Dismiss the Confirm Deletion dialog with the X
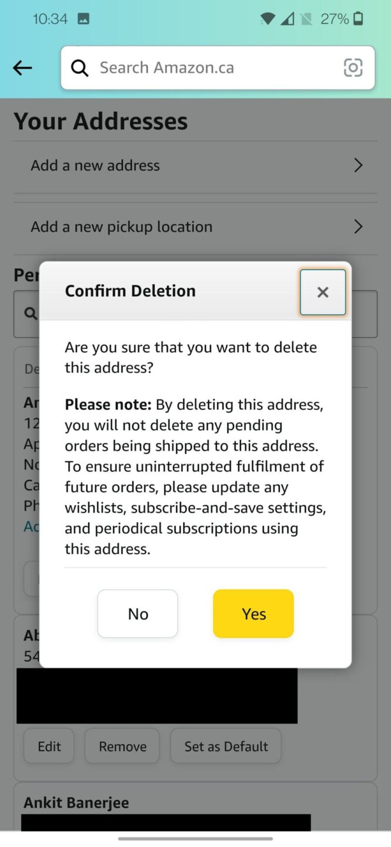The image size is (391, 847). 322,292
